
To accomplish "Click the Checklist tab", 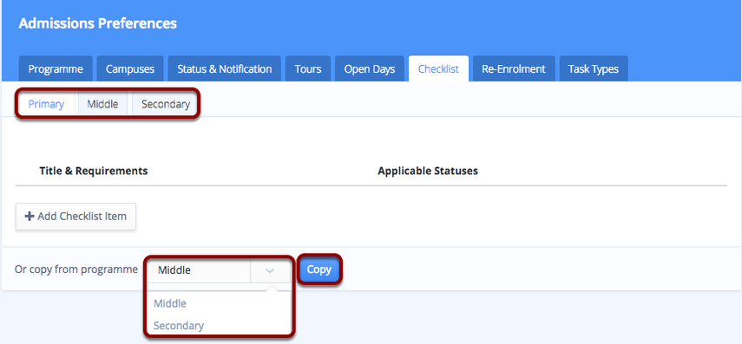I will pos(438,69).
